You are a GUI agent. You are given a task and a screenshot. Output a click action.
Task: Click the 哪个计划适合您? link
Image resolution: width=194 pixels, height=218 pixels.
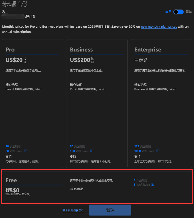[72, 210]
